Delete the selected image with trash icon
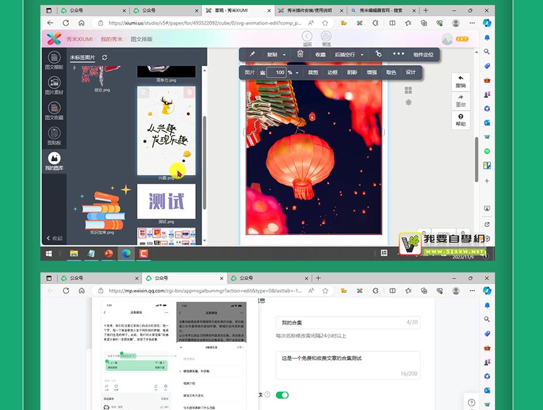The width and height of the screenshot is (543, 410). tap(301, 54)
